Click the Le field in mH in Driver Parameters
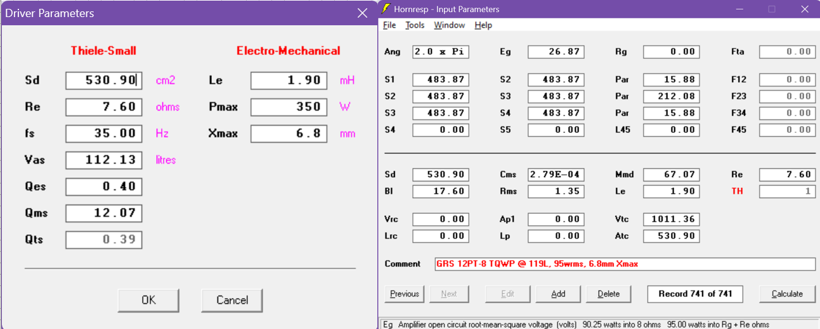820x329 pixels. point(289,80)
